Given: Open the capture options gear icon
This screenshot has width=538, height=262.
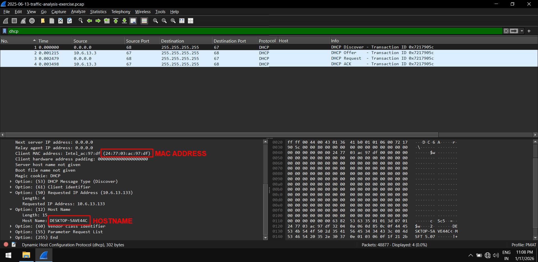Looking at the screenshot, I should [32, 21].
